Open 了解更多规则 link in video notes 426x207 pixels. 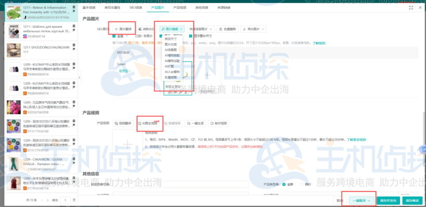(x=356, y=140)
